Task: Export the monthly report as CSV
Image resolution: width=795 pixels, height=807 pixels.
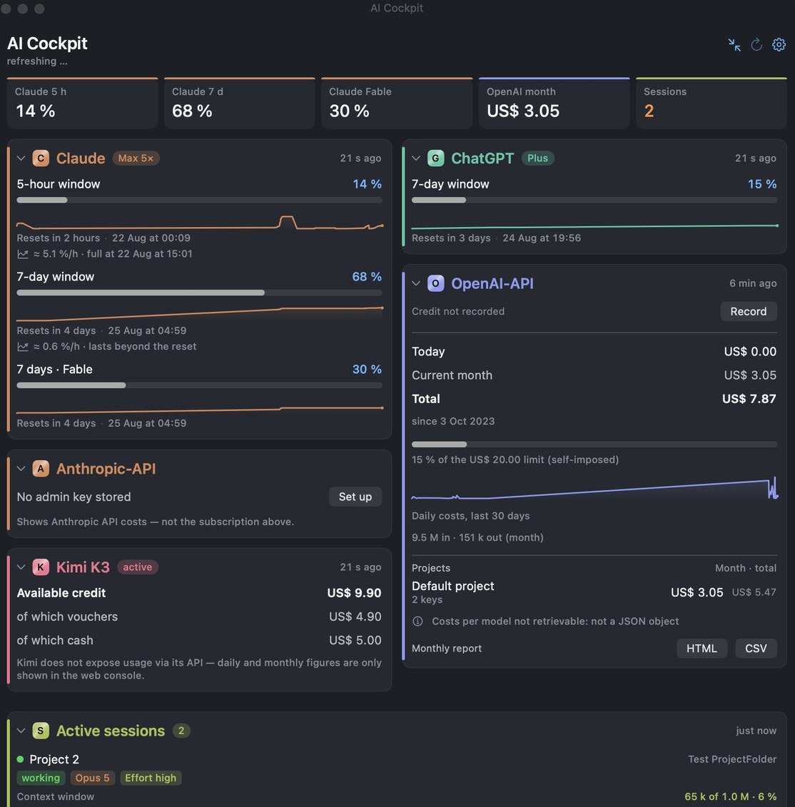Action: pos(756,649)
